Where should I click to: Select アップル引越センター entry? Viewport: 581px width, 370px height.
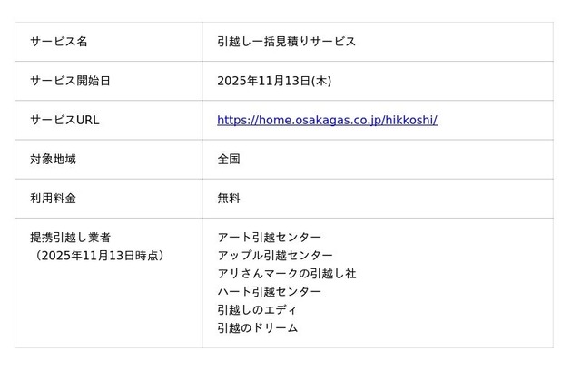click(x=275, y=255)
